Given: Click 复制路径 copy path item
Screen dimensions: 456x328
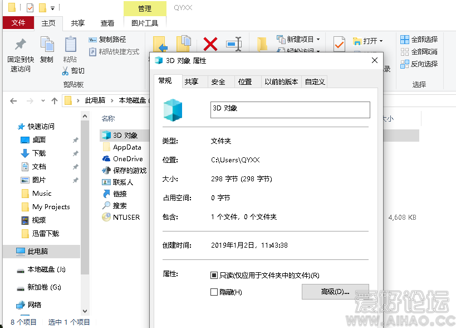Looking at the screenshot, I should click(x=107, y=39).
